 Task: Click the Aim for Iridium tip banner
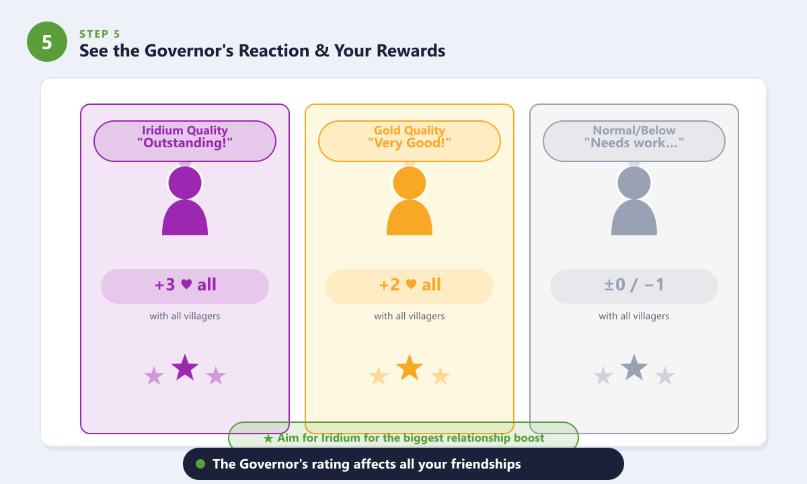coord(403,438)
